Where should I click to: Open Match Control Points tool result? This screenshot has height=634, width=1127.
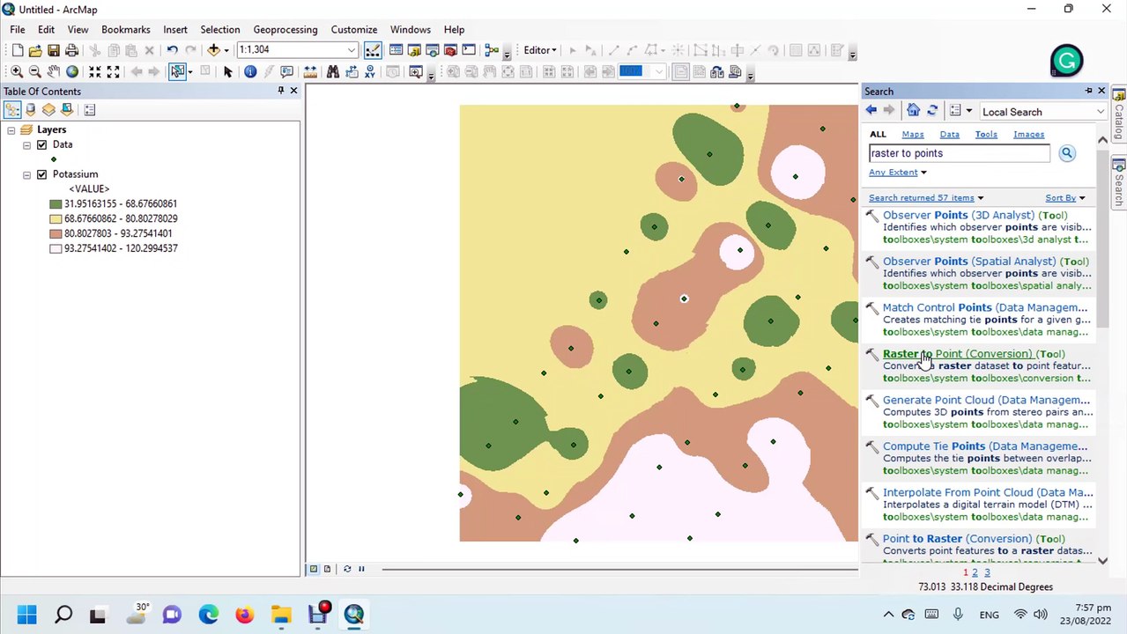pos(986,308)
